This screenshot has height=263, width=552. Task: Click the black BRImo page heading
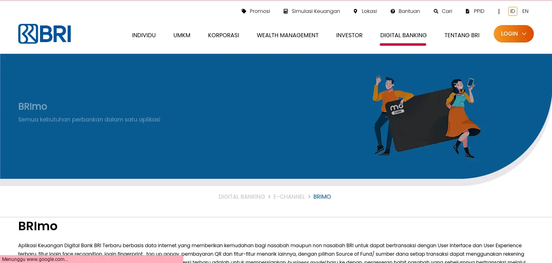38,226
